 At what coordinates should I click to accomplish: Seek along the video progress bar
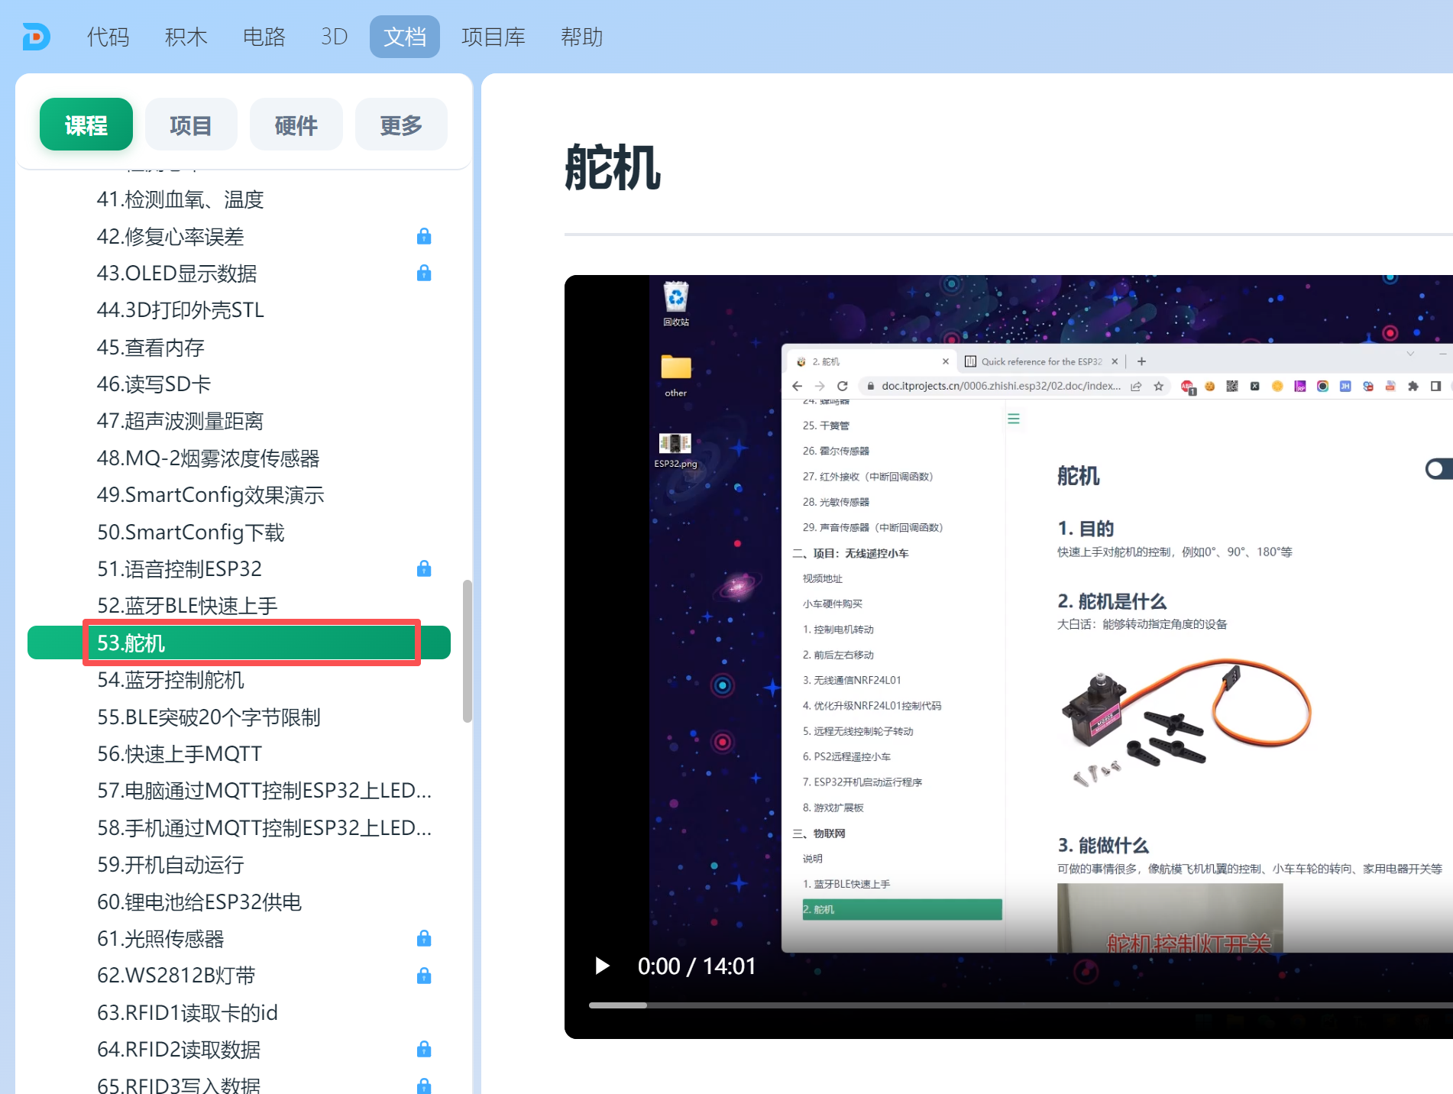[1021, 1005]
